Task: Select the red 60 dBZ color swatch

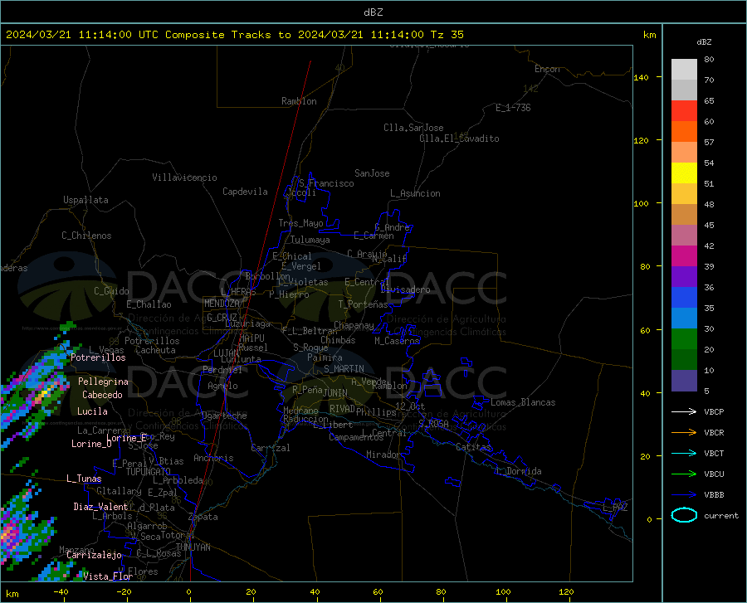Action: coord(684,111)
